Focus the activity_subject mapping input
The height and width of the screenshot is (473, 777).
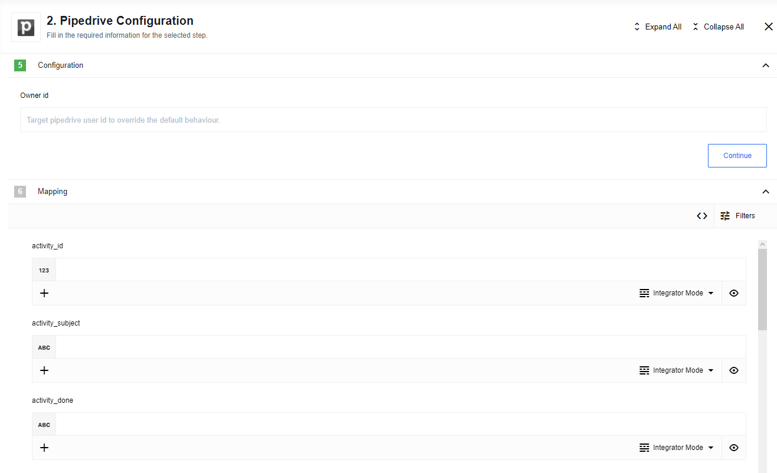401,347
